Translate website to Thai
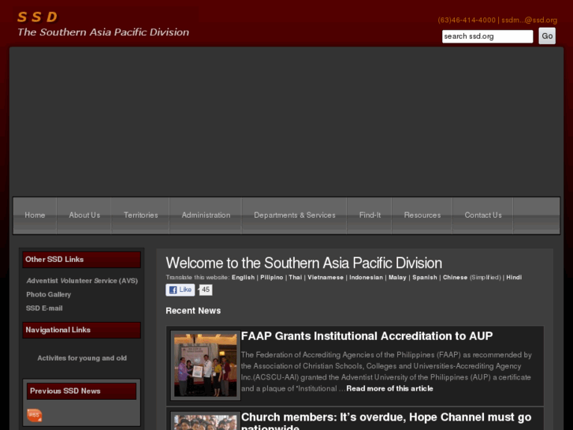Image resolution: width=573 pixels, height=430 pixels. tap(296, 278)
